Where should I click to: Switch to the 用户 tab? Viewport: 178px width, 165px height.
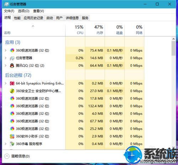(x=59, y=18)
